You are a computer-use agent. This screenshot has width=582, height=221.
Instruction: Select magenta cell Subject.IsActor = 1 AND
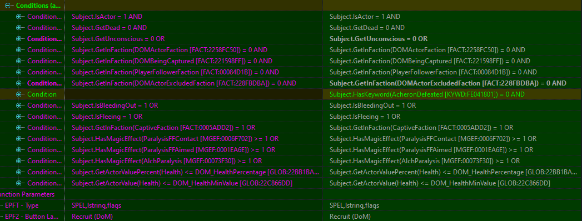[x=107, y=17]
